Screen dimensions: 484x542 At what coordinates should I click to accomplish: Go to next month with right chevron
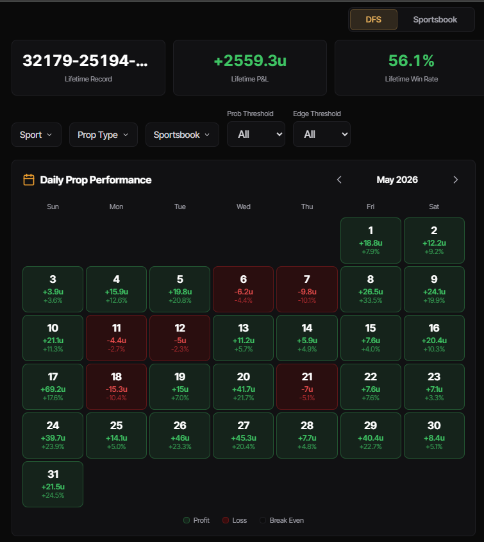point(455,180)
